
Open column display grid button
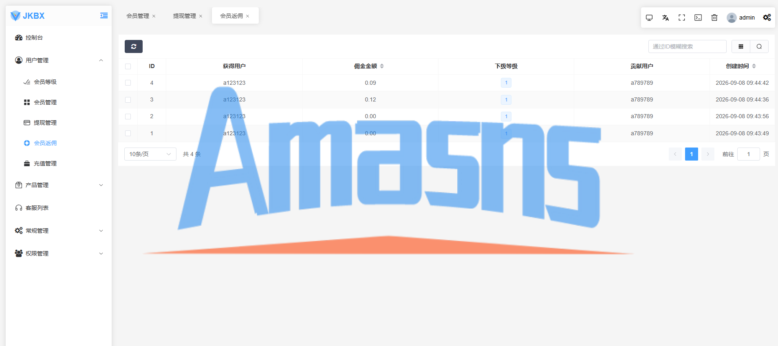click(x=741, y=46)
